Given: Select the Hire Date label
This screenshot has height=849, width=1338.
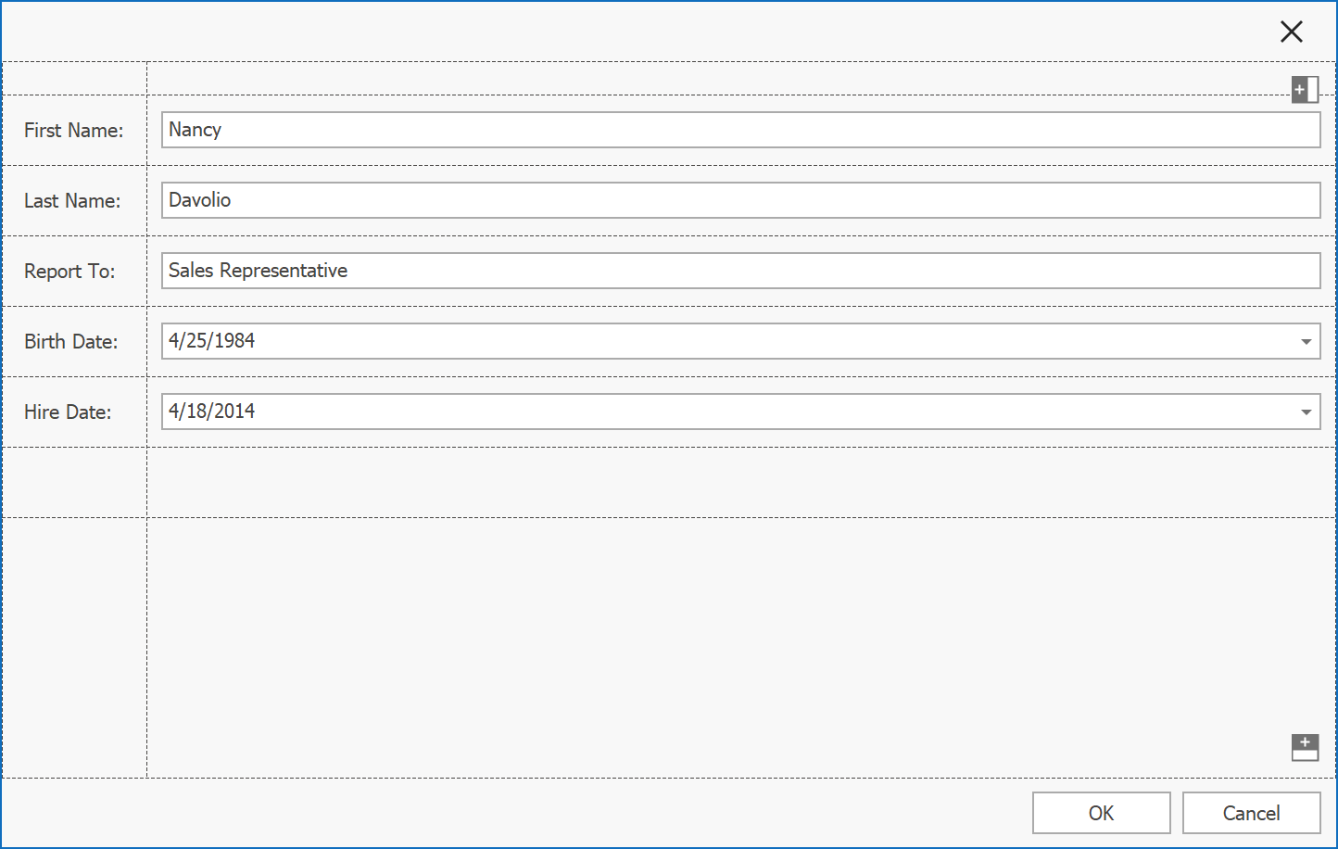Looking at the screenshot, I should (x=68, y=412).
